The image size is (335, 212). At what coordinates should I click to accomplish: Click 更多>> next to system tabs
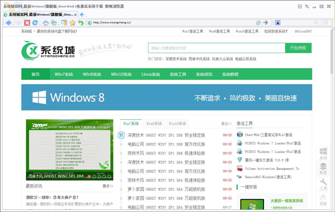pyautogui.click(x=227, y=124)
